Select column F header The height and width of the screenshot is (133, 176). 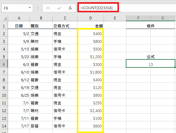pos(138,18)
